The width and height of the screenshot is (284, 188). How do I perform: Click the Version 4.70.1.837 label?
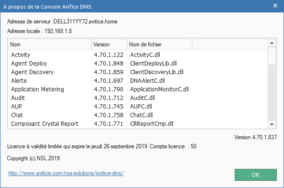255,137
